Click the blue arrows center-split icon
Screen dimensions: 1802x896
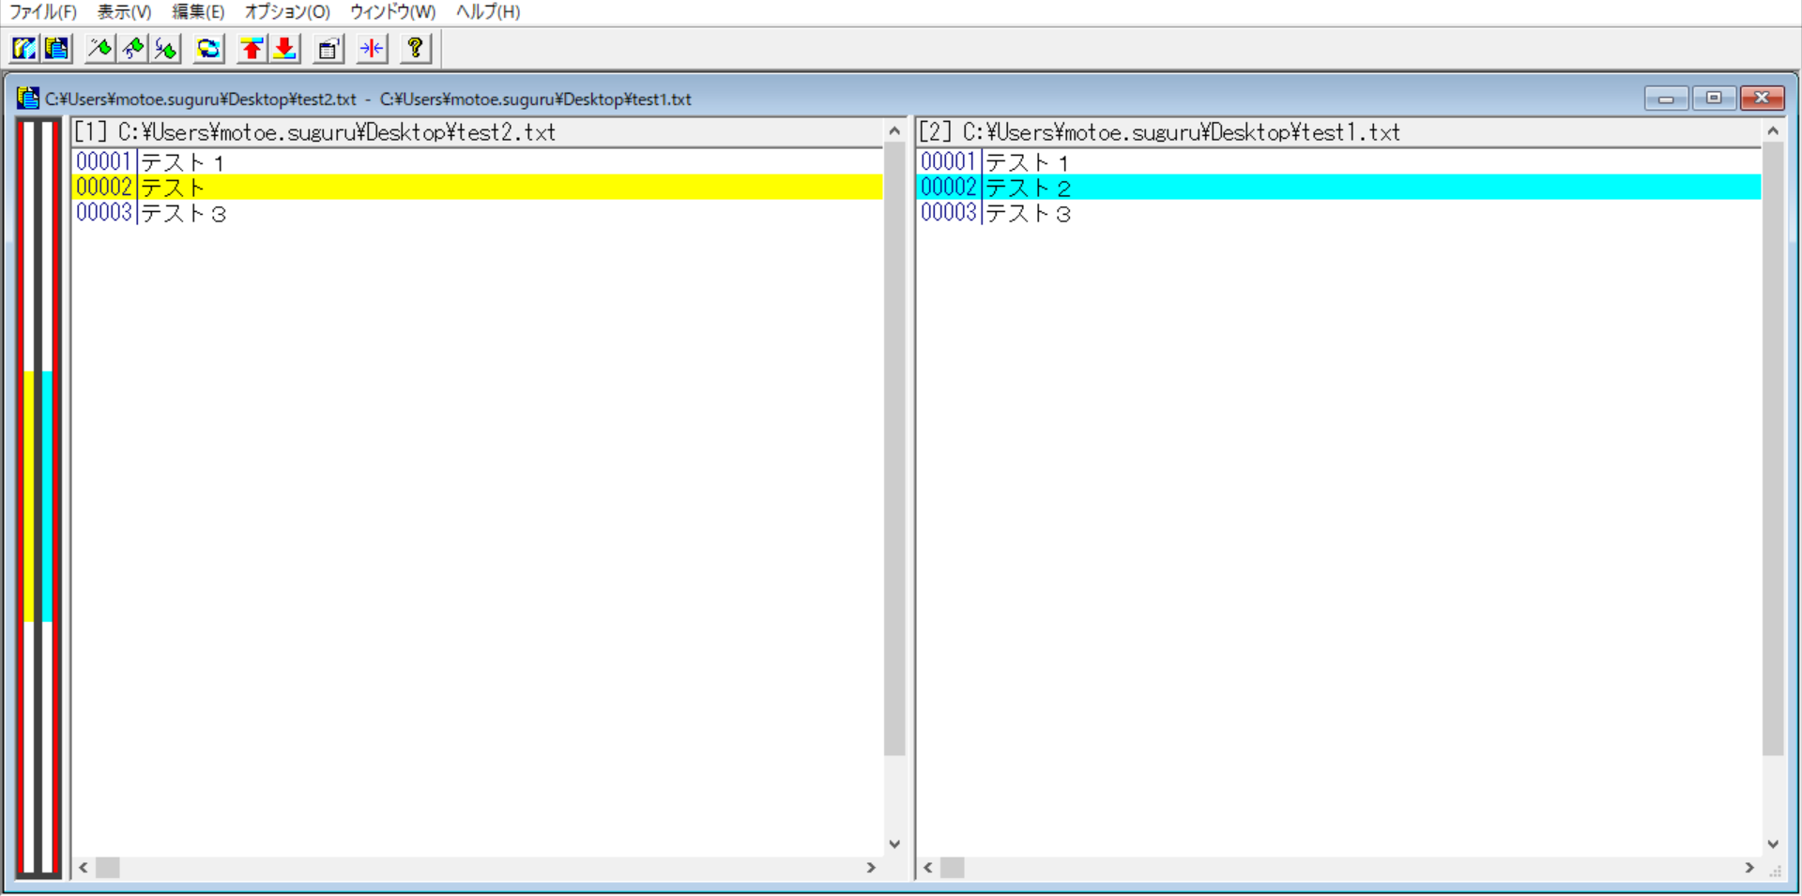(372, 49)
